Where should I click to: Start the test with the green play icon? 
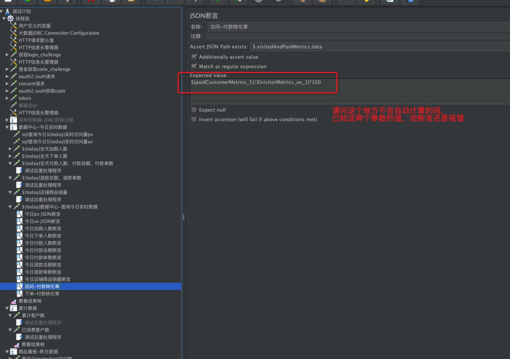(217, 2)
